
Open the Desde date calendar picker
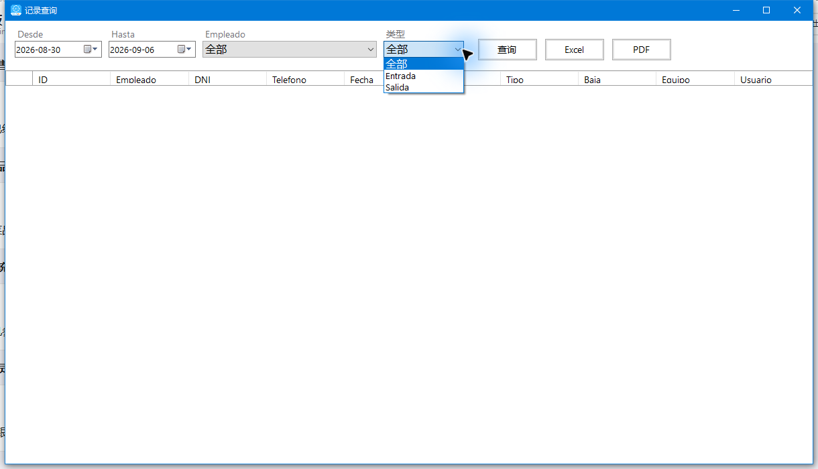tap(91, 49)
